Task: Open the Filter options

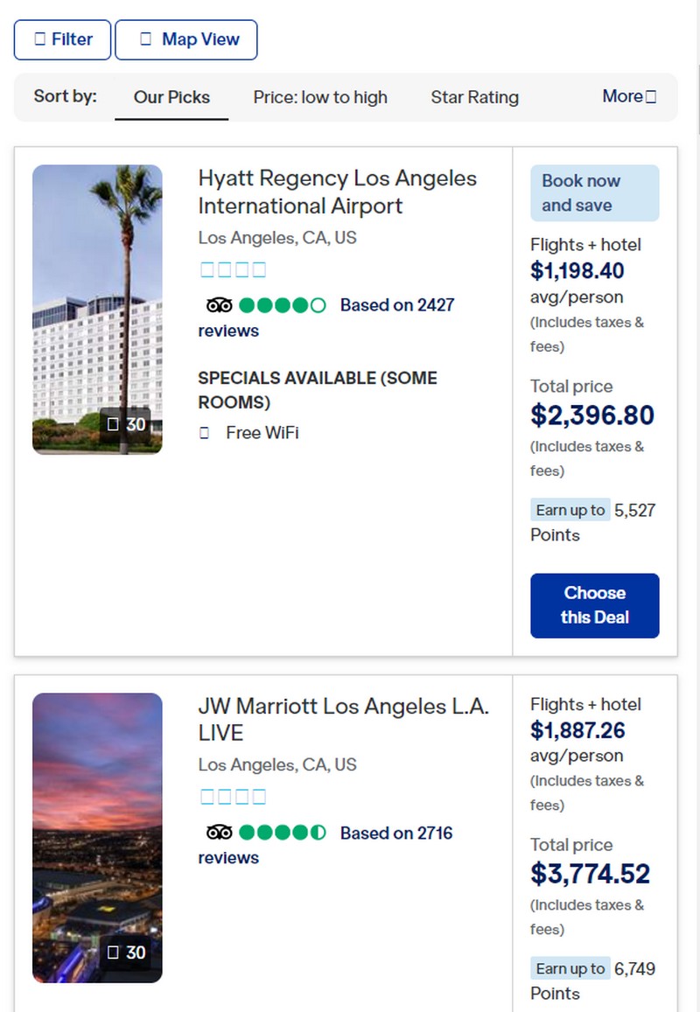Action: [63, 40]
